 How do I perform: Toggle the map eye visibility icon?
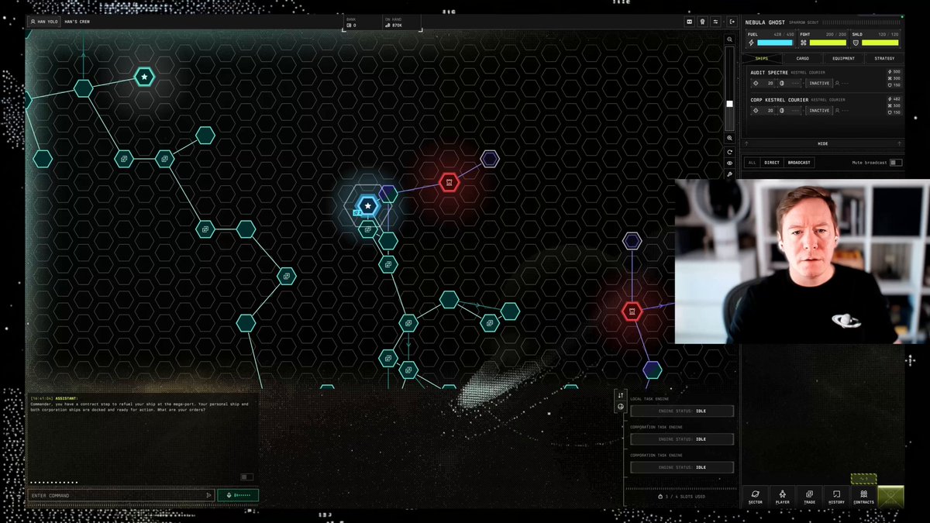[729, 163]
